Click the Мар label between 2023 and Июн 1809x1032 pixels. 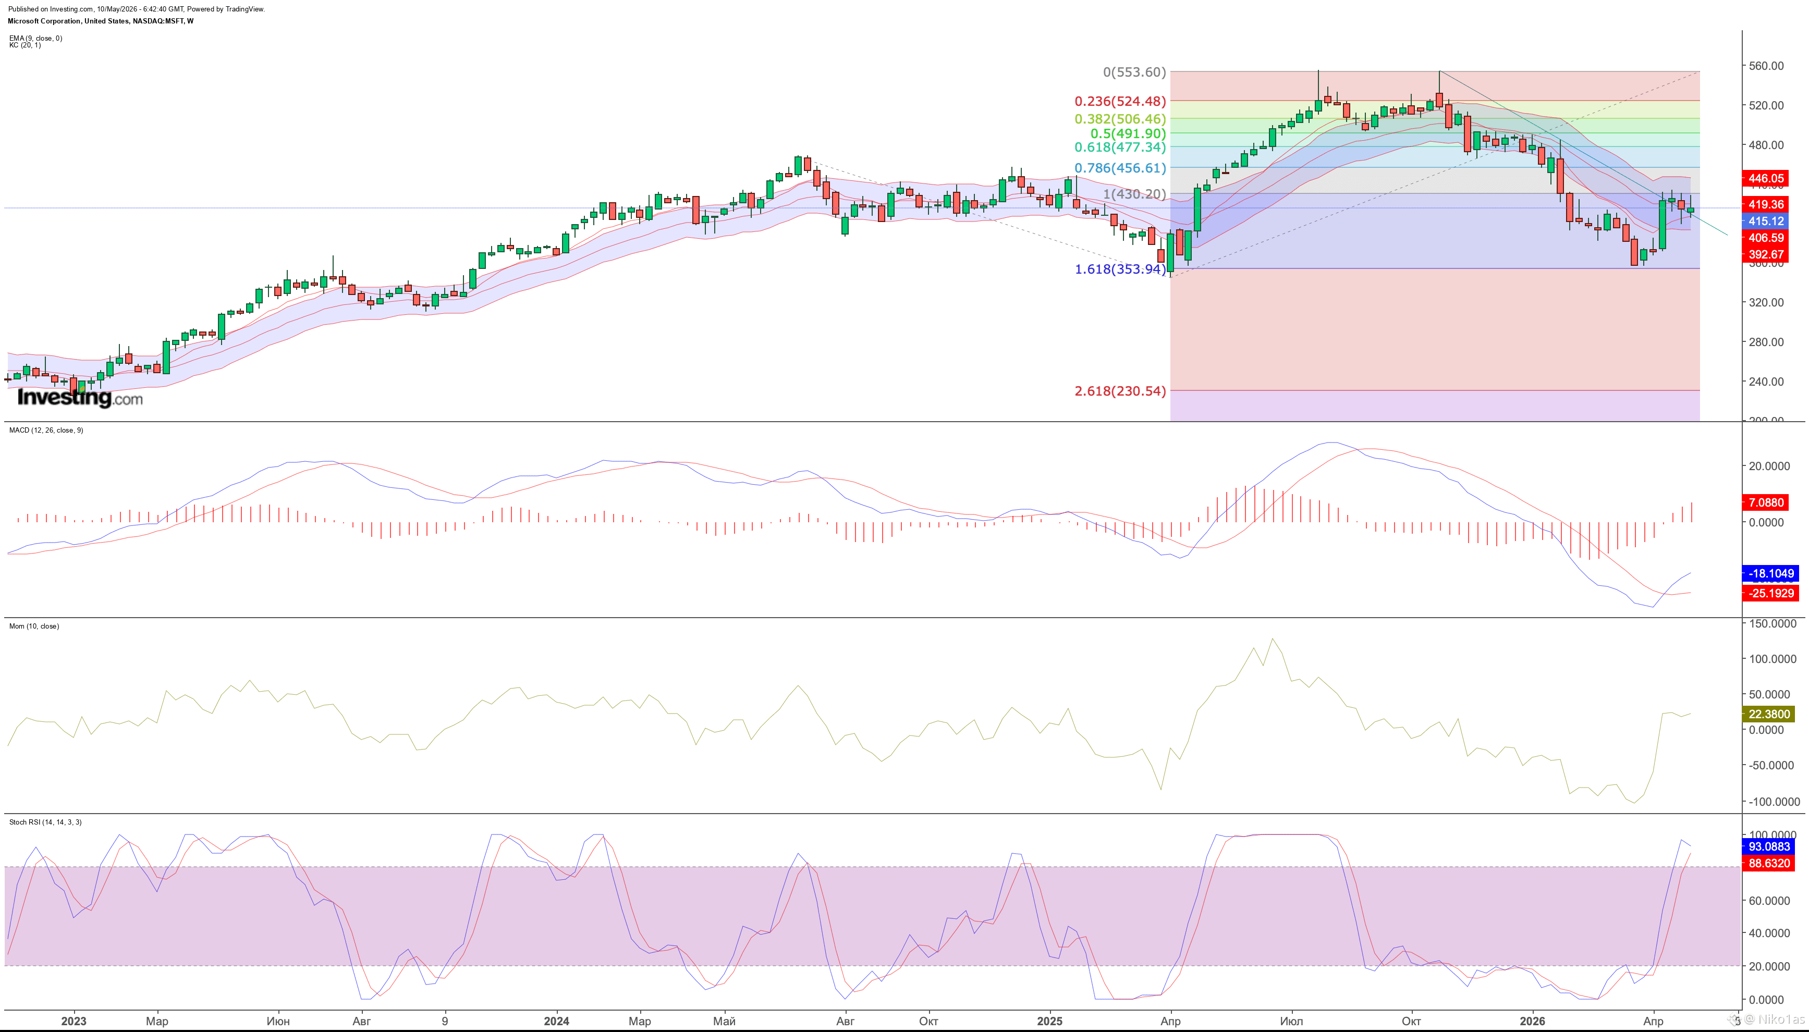[157, 1022]
